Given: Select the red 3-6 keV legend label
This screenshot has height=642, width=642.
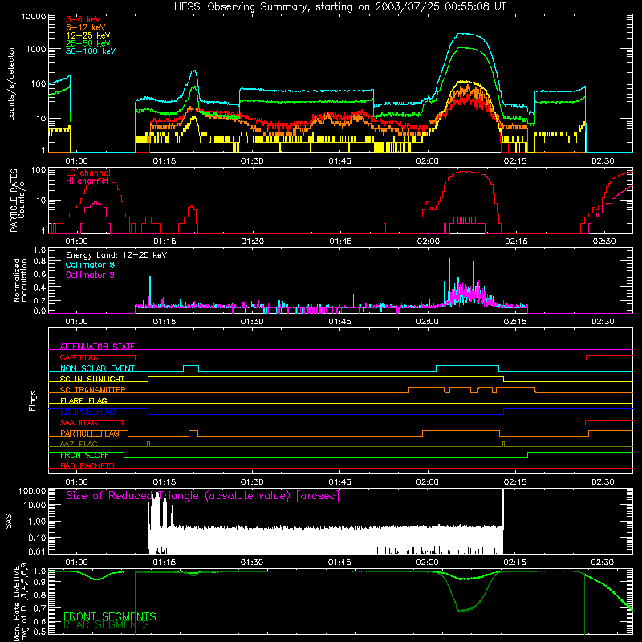Looking at the screenshot, I should (x=83, y=19).
